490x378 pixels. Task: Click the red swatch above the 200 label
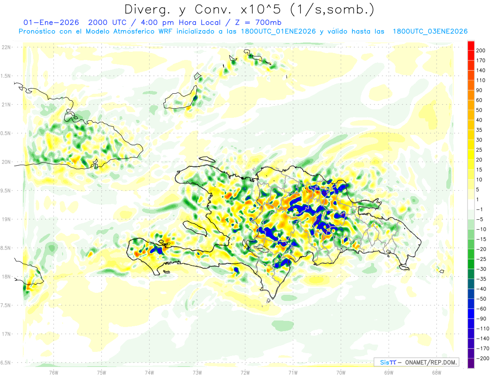471,46
